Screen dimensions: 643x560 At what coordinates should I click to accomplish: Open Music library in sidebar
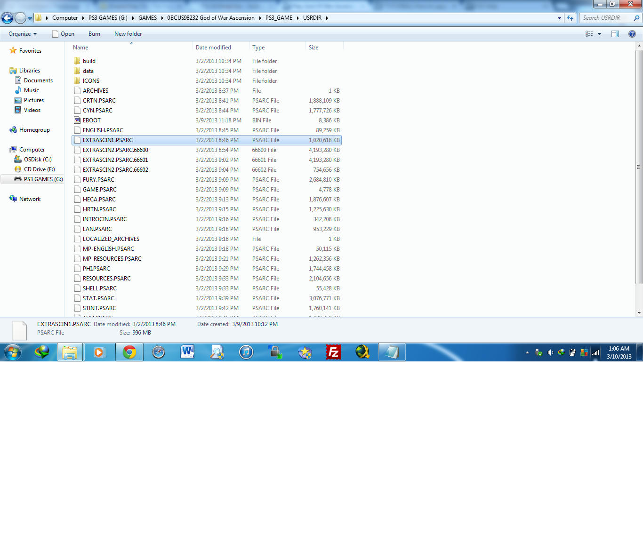coord(32,90)
